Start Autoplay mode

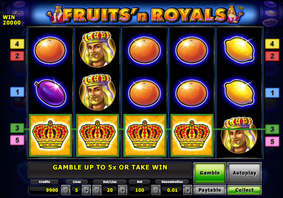[245, 173]
